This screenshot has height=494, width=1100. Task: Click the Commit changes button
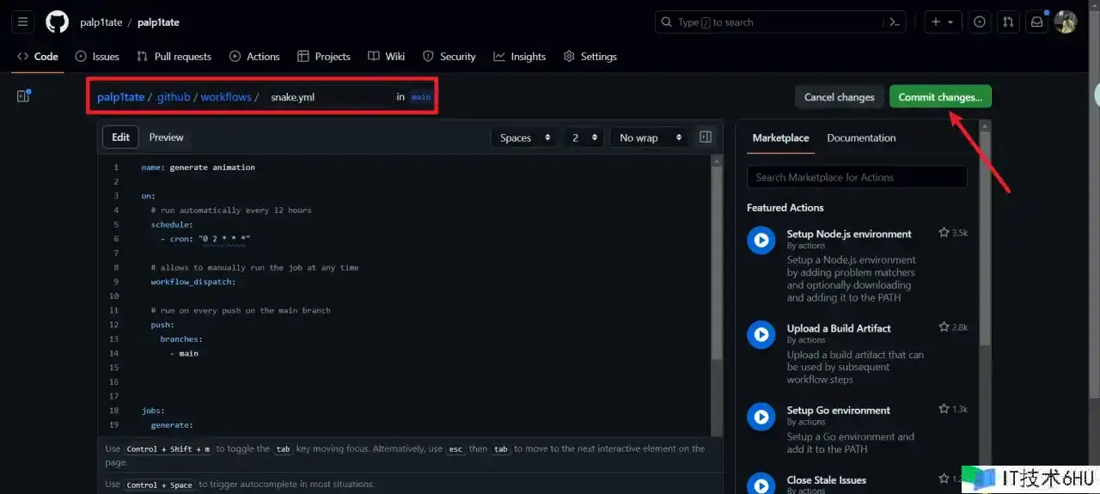tap(940, 97)
